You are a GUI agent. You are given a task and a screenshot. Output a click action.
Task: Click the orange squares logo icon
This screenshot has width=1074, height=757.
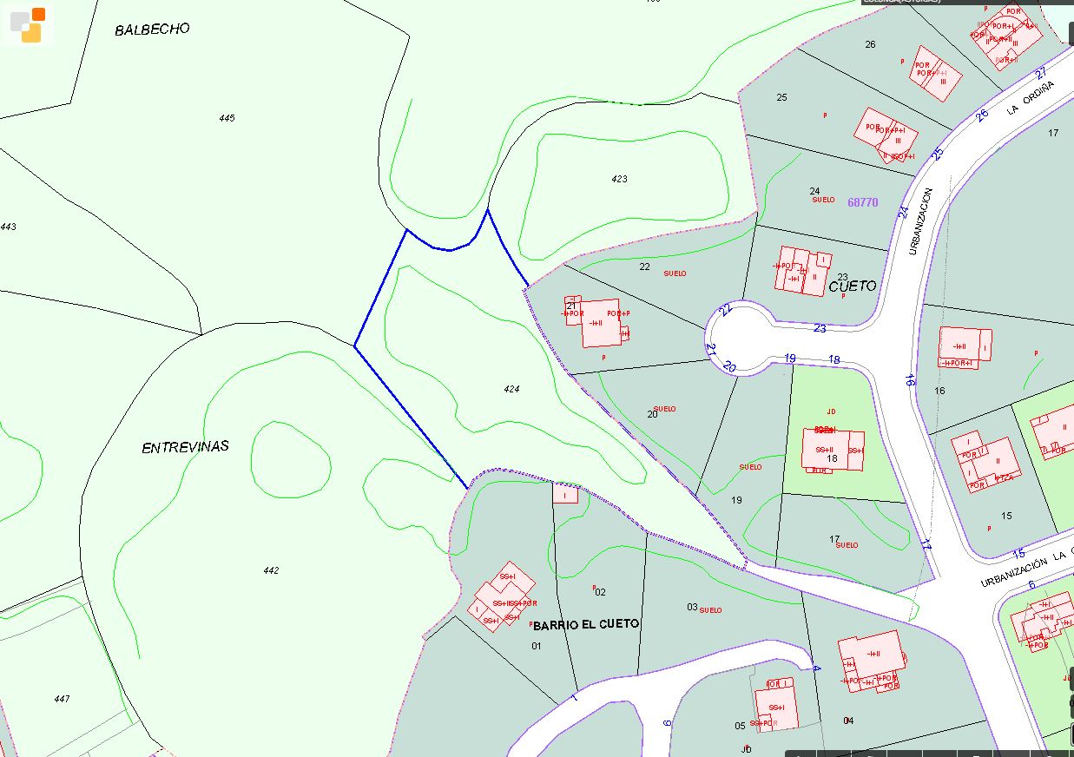click(x=27, y=23)
